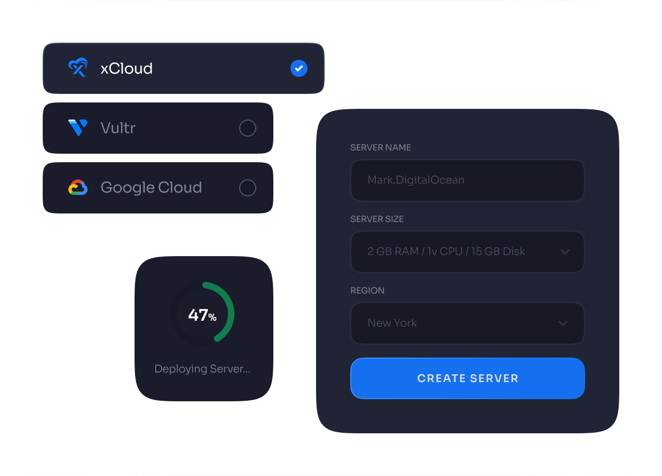Image resolution: width=662 pixels, height=476 pixels.
Task: Uncheck the blue checkmark on xCloud
Action: coord(299,68)
